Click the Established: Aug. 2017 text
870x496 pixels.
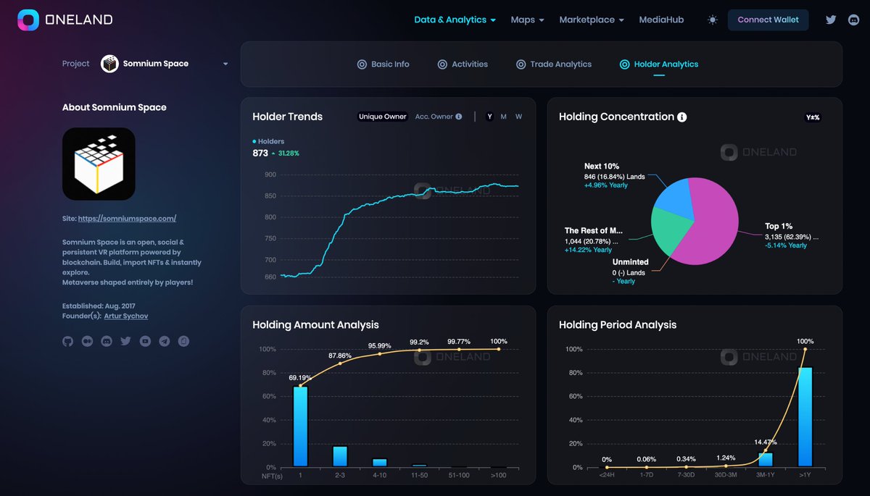99,306
